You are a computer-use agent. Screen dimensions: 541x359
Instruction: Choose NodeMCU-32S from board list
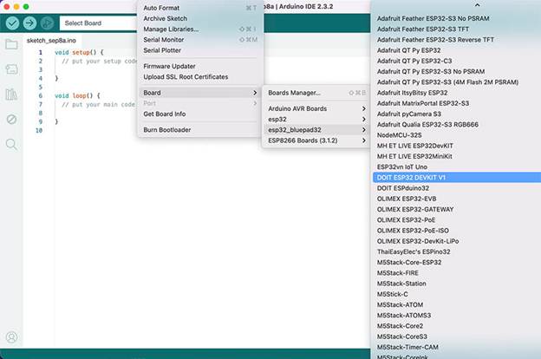400,134
